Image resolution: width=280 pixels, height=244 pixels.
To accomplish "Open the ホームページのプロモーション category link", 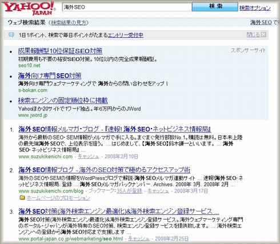I will (x=58, y=198).
